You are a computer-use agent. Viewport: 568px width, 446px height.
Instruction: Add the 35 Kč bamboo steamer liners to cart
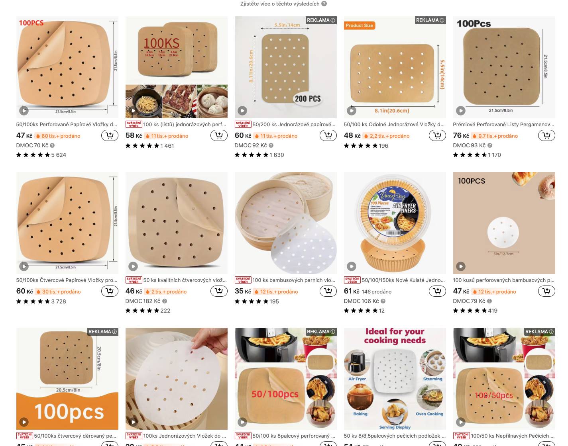tap(328, 291)
